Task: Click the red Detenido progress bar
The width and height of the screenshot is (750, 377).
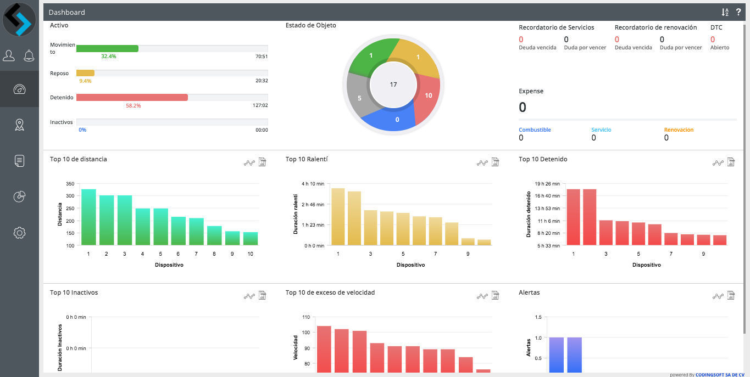Action: [132, 97]
